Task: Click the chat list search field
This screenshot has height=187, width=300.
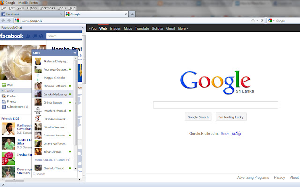Action: [55, 174]
